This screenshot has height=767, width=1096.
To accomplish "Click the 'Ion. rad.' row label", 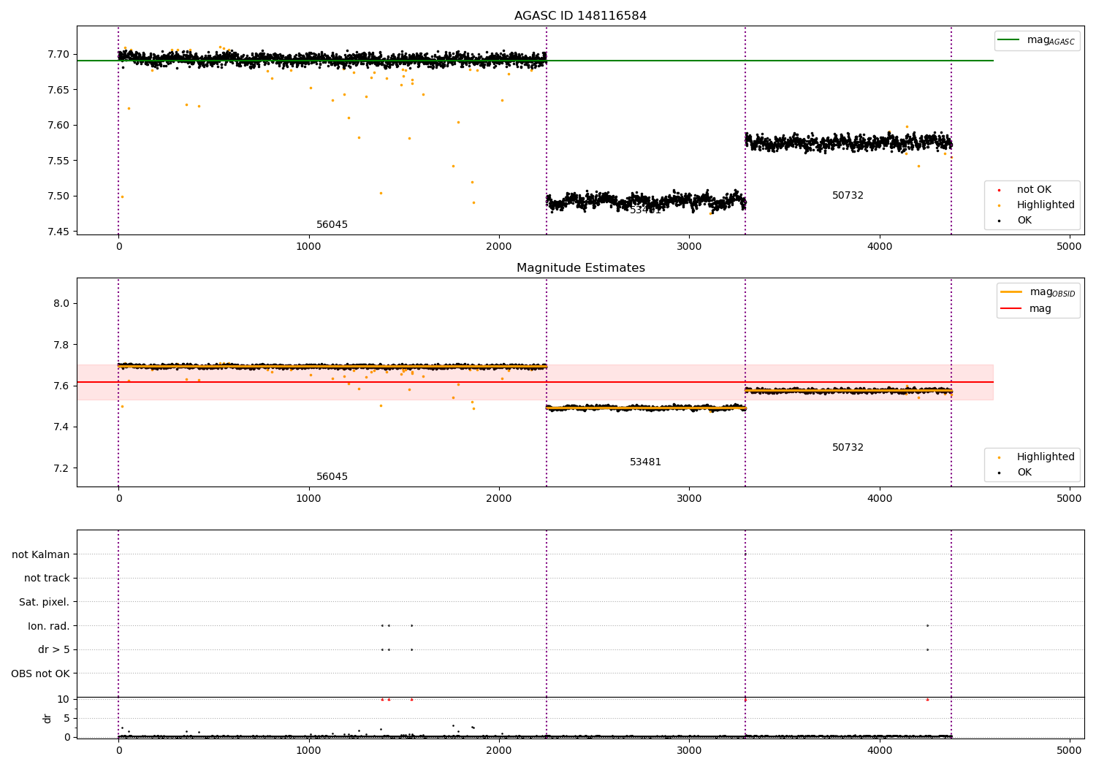I will click(x=49, y=627).
